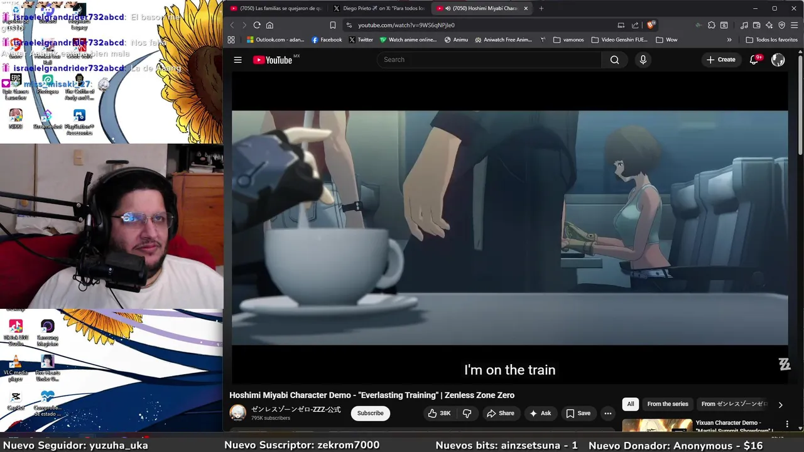This screenshot has height=452, width=804.
Task: Show hidden bookmarks with the double chevron
Action: pyautogui.click(x=729, y=40)
